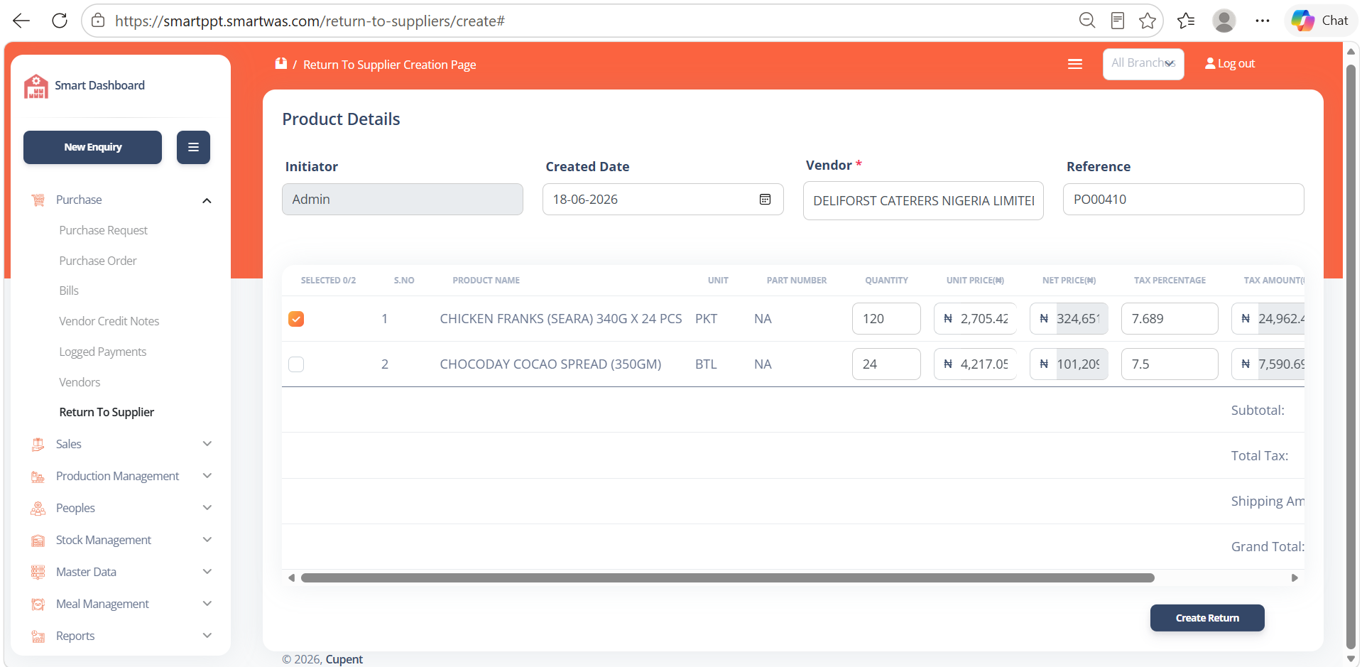The width and height of the screenshot is (1362, 667).
Task: Click the breadcrumb home icon
Action: [x=281, y=63]
